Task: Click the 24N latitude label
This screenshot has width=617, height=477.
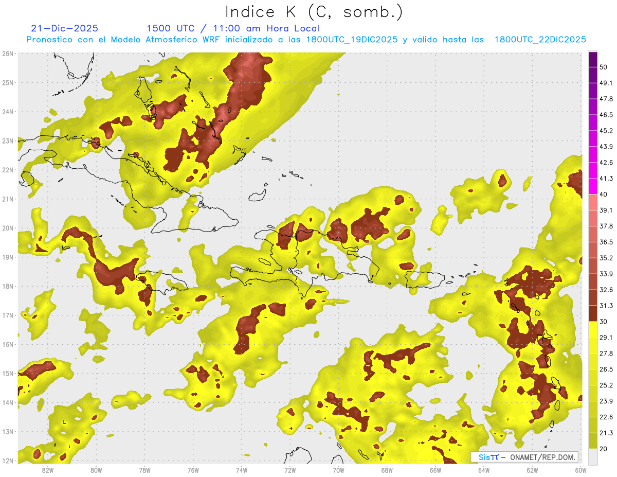Action: point(8,112)
